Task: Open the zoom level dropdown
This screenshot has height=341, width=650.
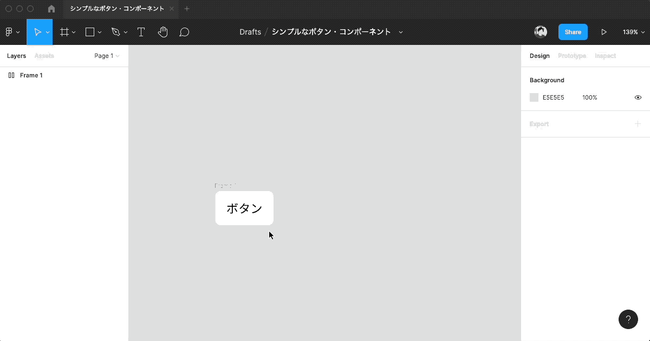Action: click(x=633, y=31)
